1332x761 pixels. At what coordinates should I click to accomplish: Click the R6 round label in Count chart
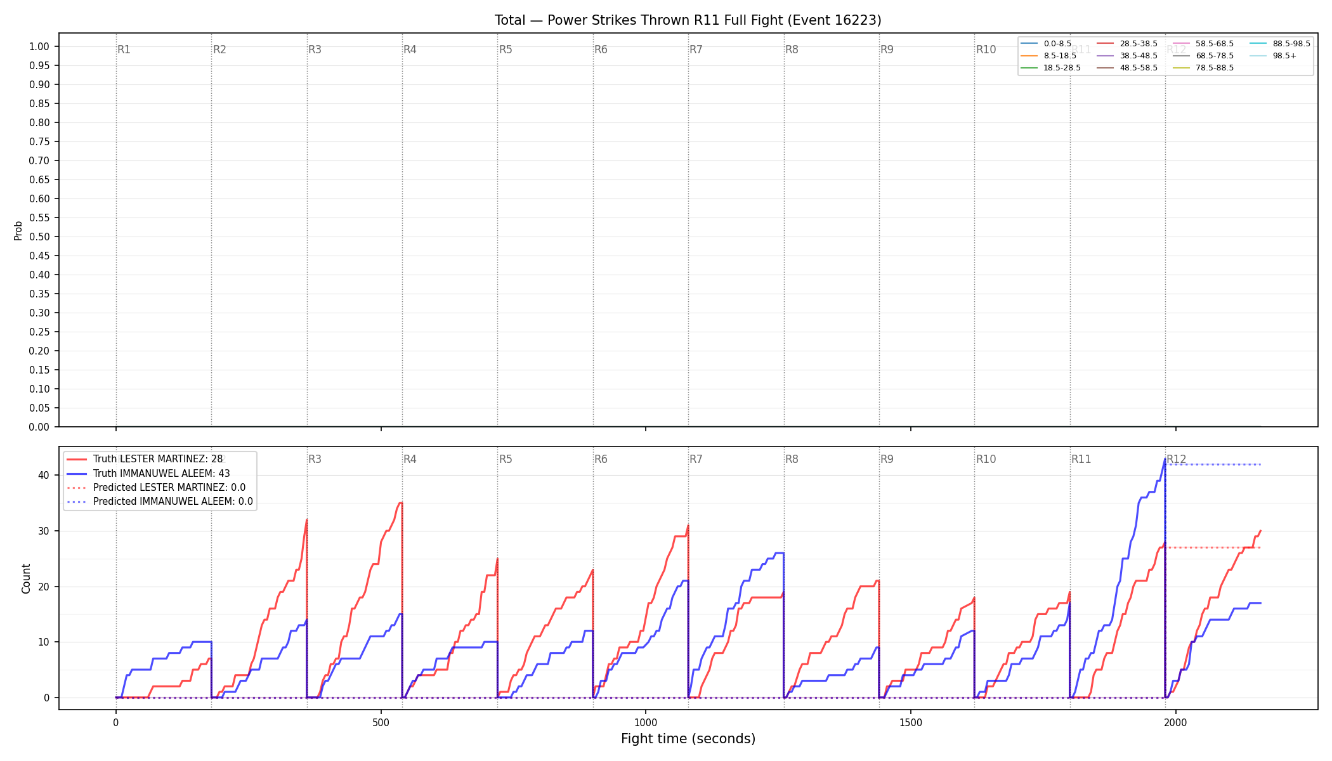(601, 459)
